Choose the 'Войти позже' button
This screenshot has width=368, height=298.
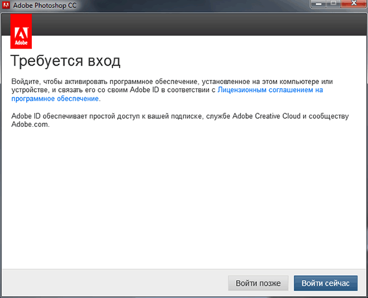tap(258, 283)
